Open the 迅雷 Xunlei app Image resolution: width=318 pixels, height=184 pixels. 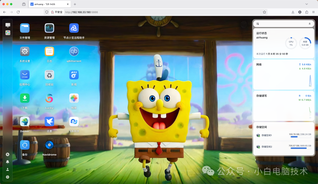point(49,122)
